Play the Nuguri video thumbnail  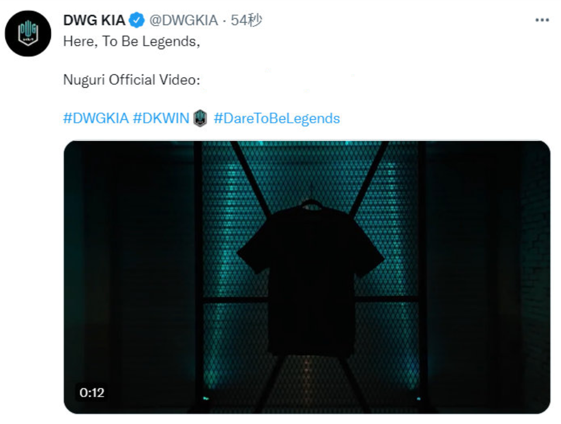tap(307, 277)
